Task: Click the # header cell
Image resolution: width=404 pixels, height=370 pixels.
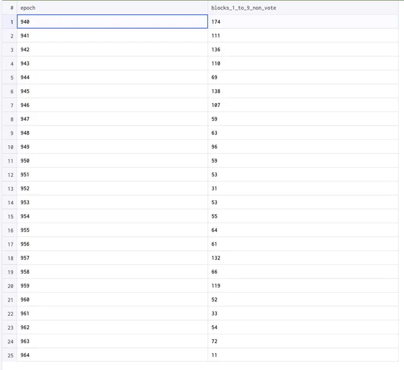Action: click(10, 8)
